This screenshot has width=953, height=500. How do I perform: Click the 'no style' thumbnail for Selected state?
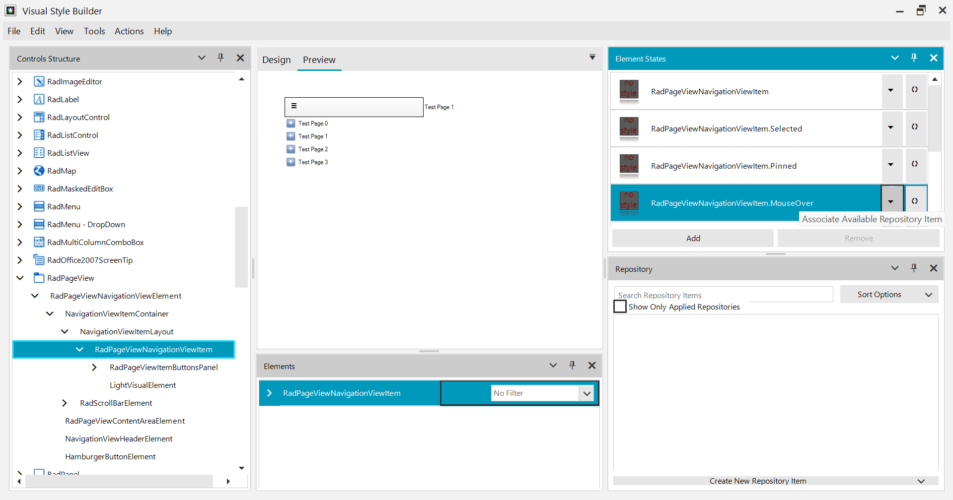(x=629, y=128)
